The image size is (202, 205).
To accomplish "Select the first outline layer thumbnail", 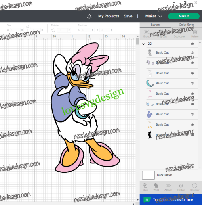I will (150, 52).
